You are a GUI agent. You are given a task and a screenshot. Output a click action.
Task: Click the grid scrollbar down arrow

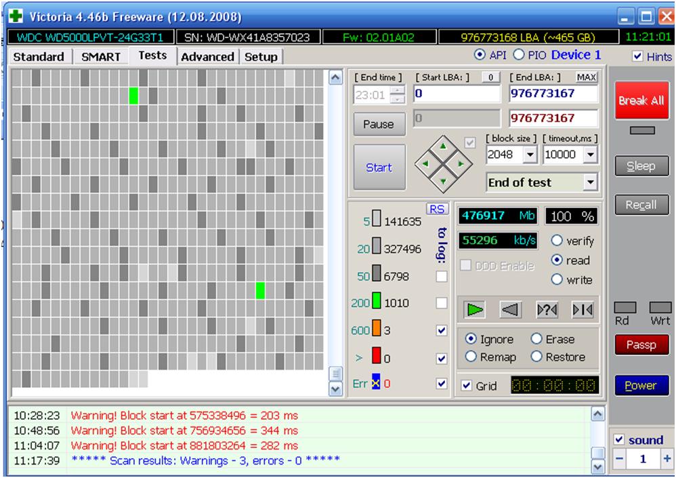pyautogui.click(x=335, y=389)
